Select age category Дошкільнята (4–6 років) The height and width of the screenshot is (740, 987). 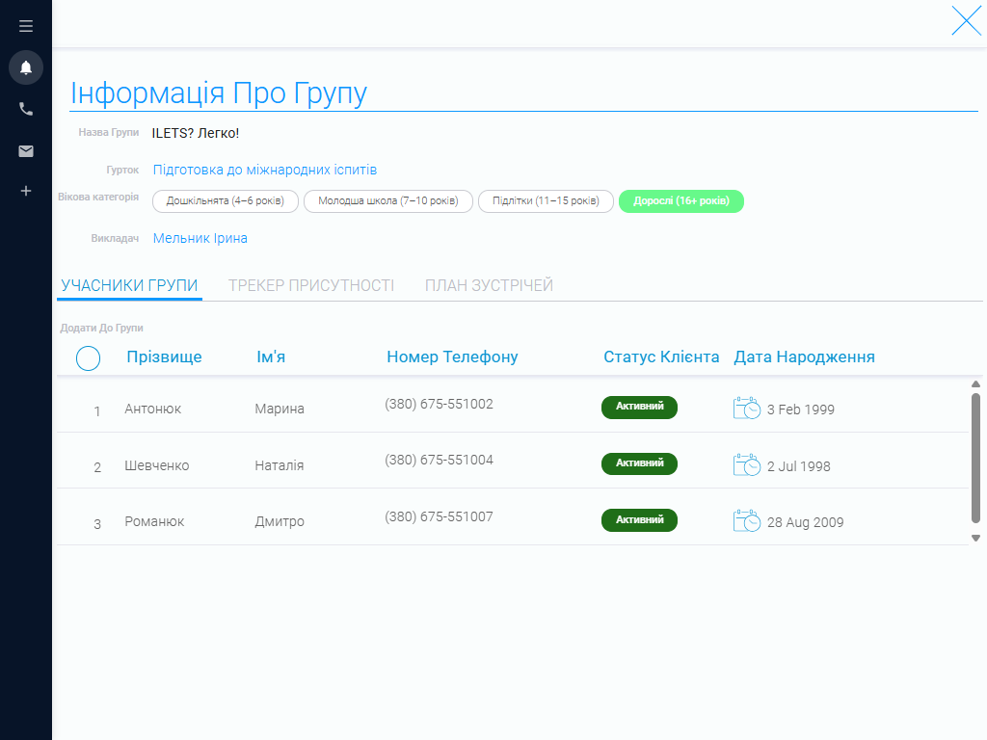pos(226,201)
